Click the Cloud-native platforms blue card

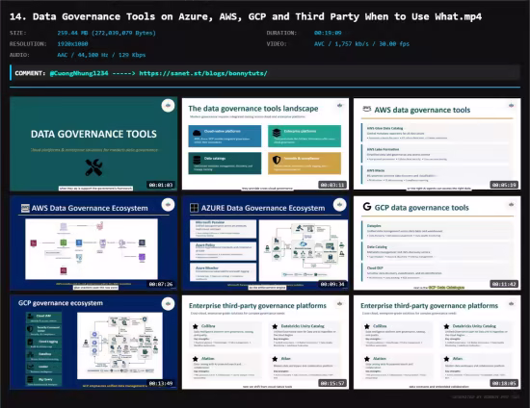[225, 136]
